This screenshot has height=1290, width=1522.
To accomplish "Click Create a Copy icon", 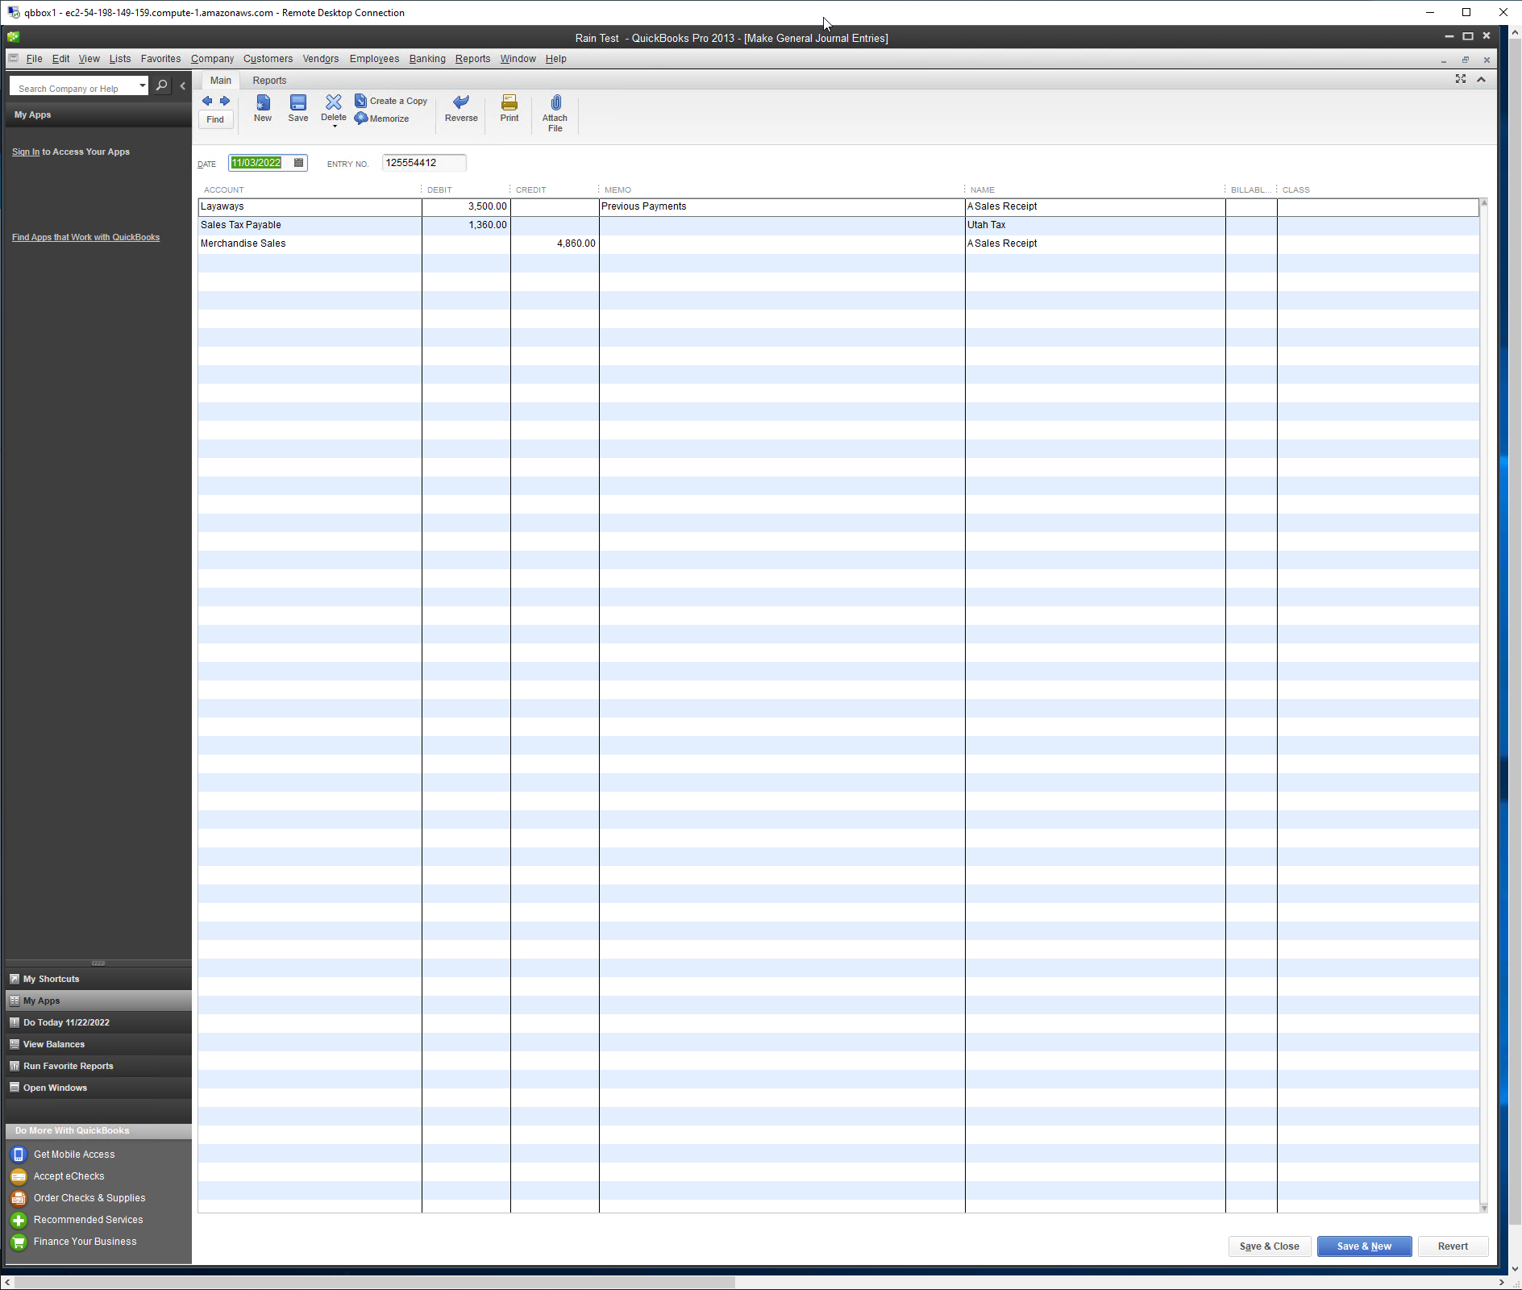I will pos(361,101).
